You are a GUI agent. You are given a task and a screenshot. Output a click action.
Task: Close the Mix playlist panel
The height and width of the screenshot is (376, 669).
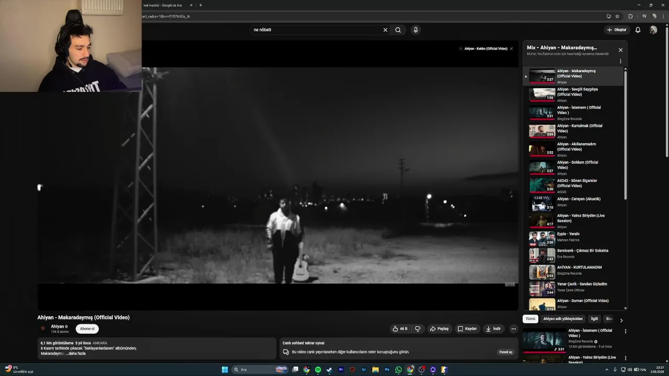(620, 50)
